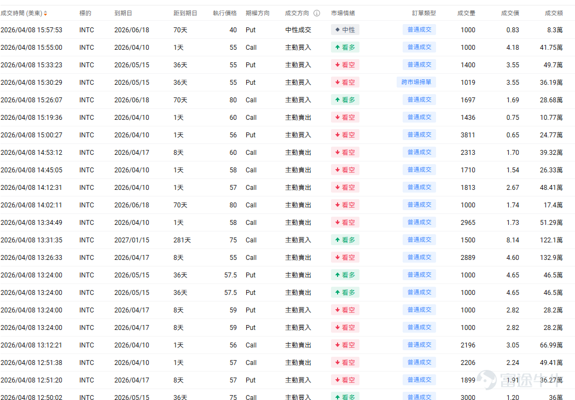
Task: Click 看空 tag in the 15:33:23 row
Action: point(345,65)
